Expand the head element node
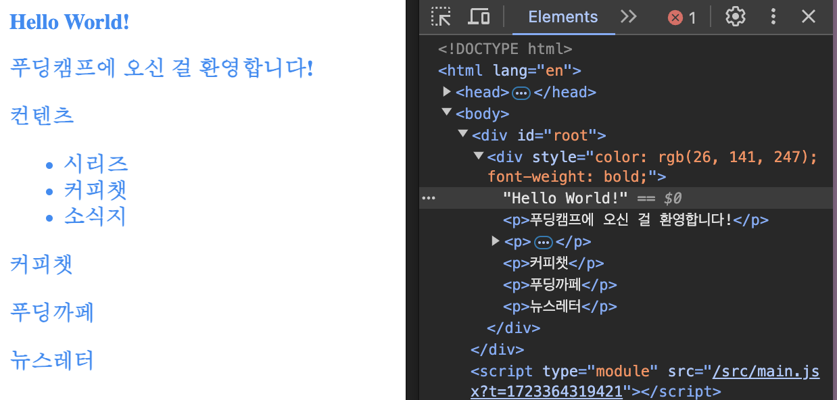This screenshot has width=837, height=400. (447, 91)
